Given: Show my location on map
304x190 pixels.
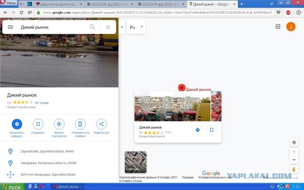Looking at the screenshot, I should [294, 142].
